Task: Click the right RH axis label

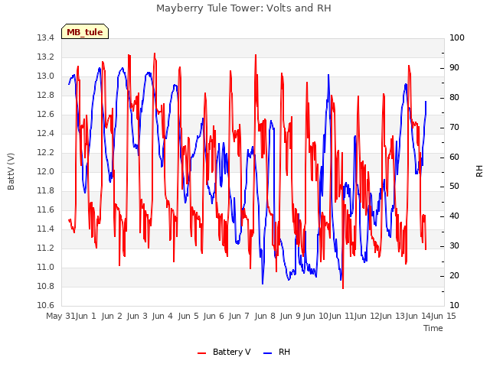Action: pos(479,171)
